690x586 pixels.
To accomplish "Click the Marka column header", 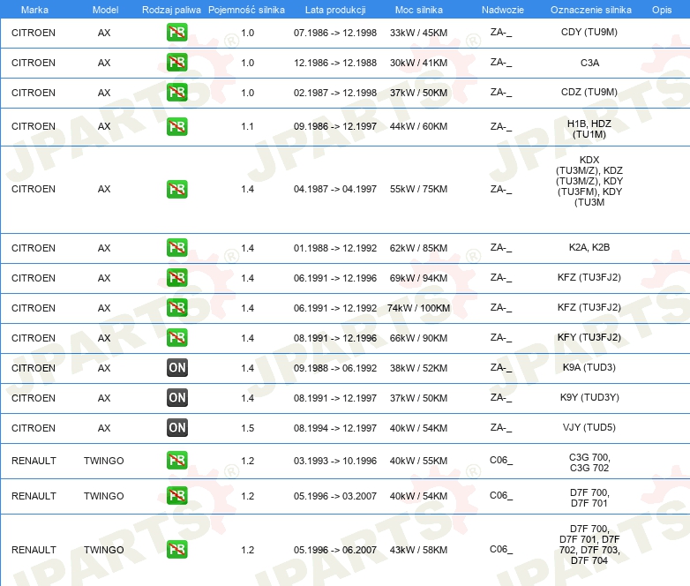I will (34, 10).
